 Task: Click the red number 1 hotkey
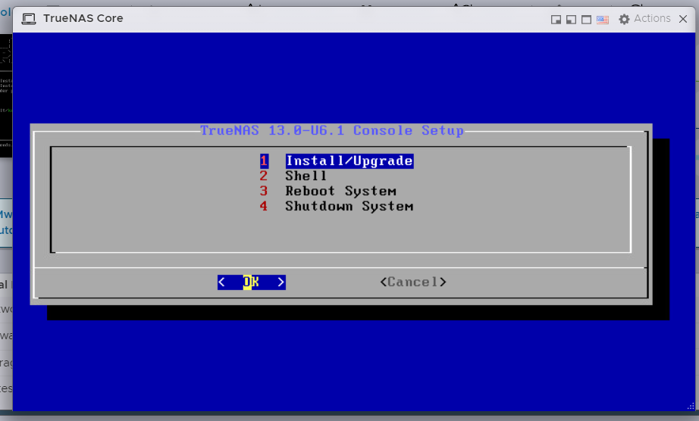[264, 161]
